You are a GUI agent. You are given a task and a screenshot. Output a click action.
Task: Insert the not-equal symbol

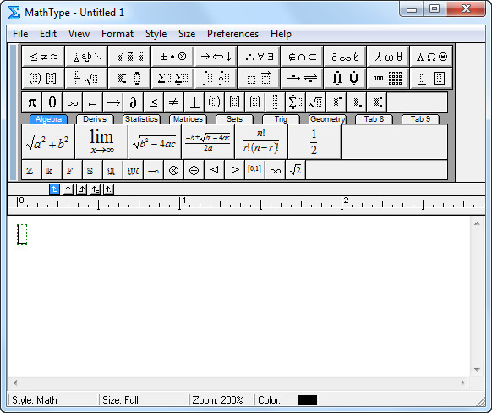tap(174, 102)
